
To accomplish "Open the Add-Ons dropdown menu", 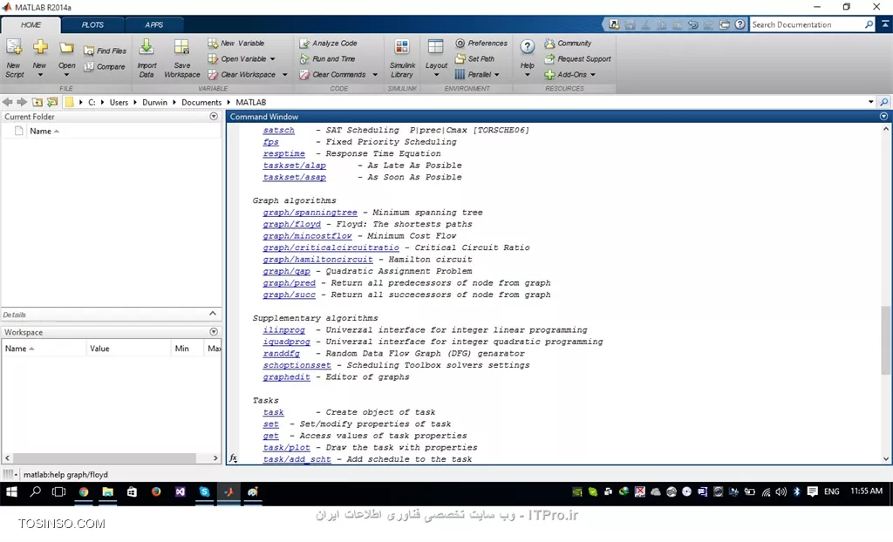I will click(569, 75).
